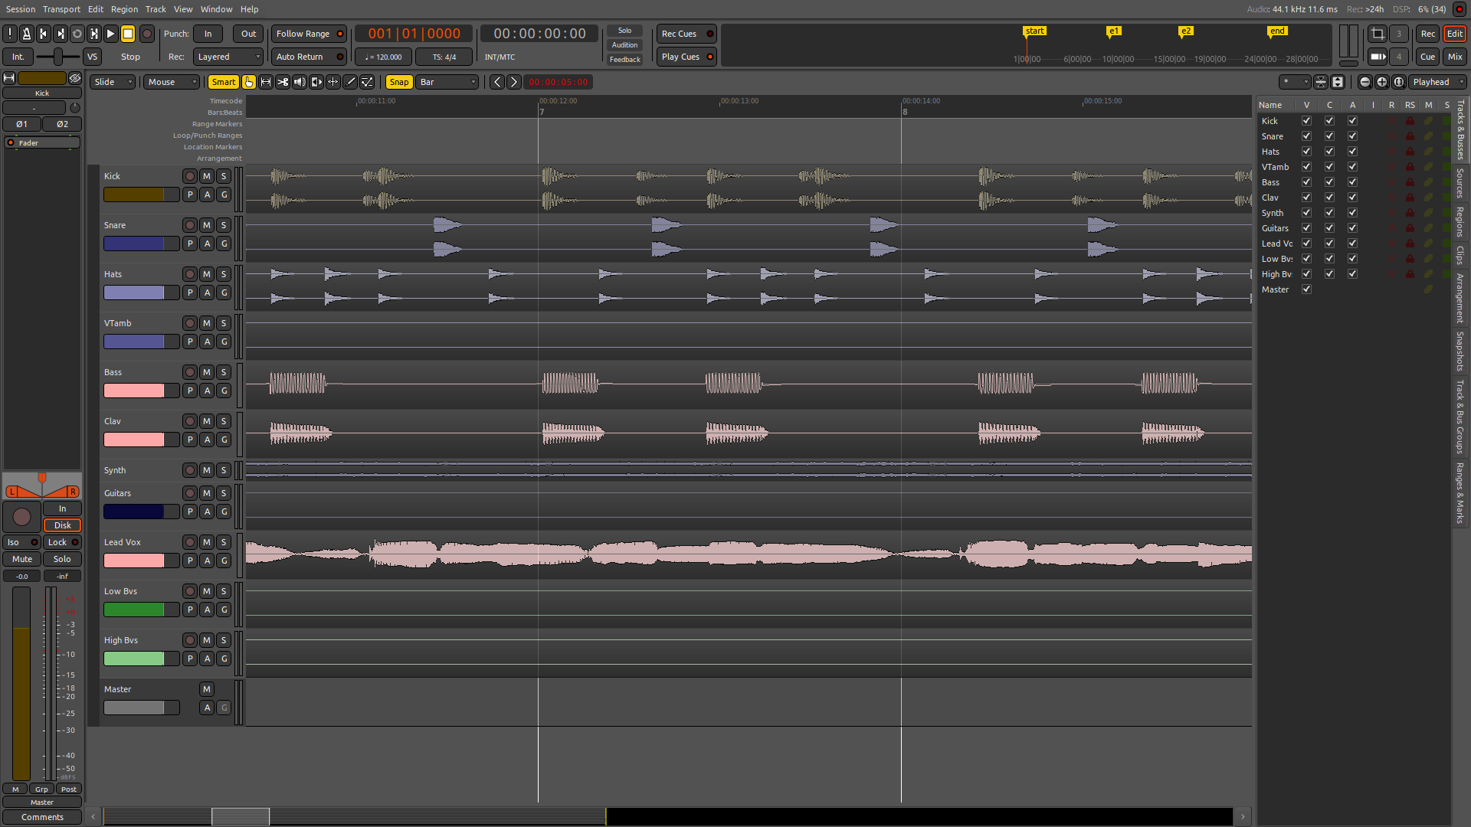Open the Sources side tab
Viewport: 1471px width, 827px height.
click(x=1460, y=183)
